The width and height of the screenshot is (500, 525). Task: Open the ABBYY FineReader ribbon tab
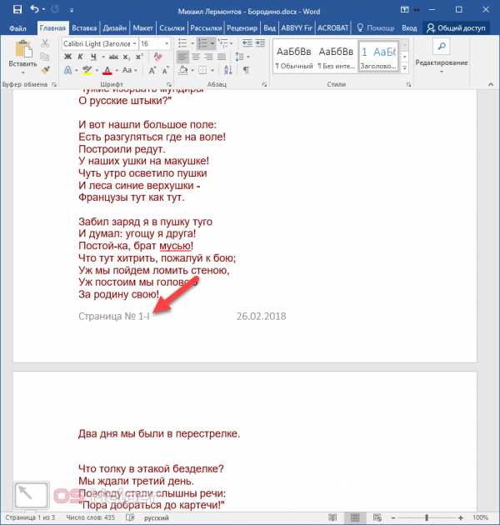click(297, 28)
